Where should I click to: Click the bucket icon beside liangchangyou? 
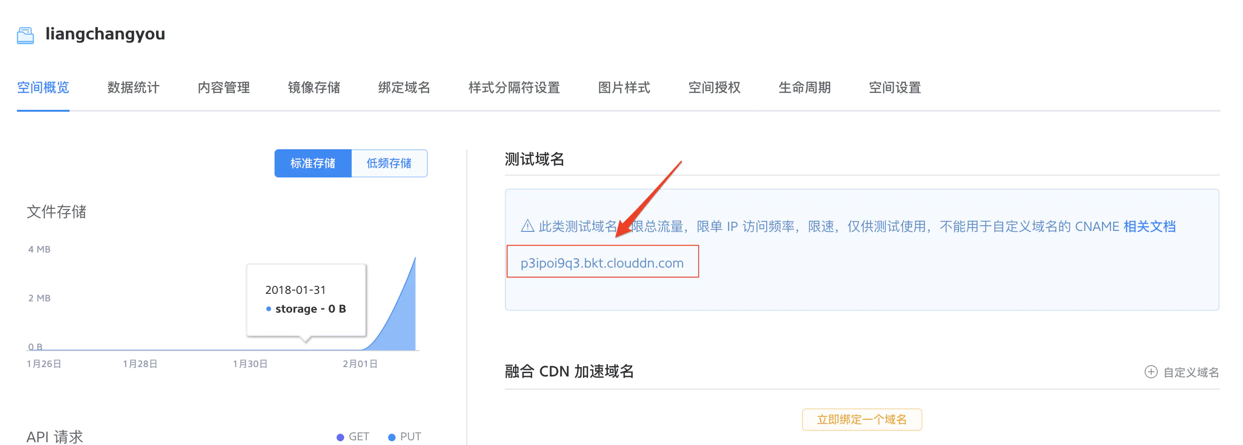coord(25,35)
